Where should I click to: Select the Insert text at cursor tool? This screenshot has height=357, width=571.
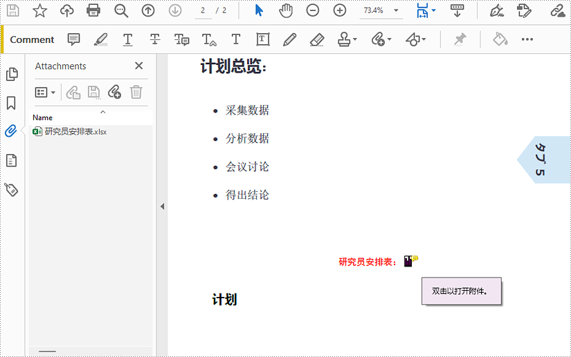coord(209,39)
